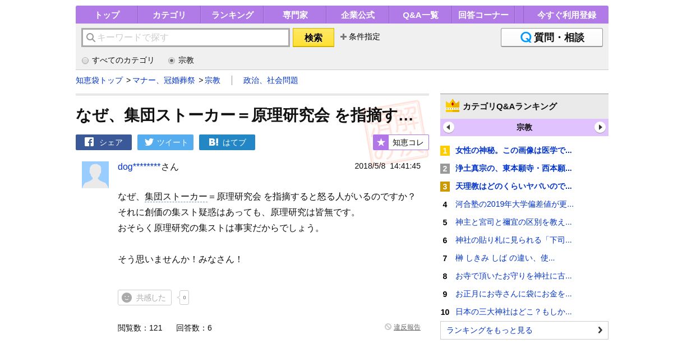673x353 pixels.
Task: Open 宗教 breadcrumb link
Action: [x=213, y=80]
